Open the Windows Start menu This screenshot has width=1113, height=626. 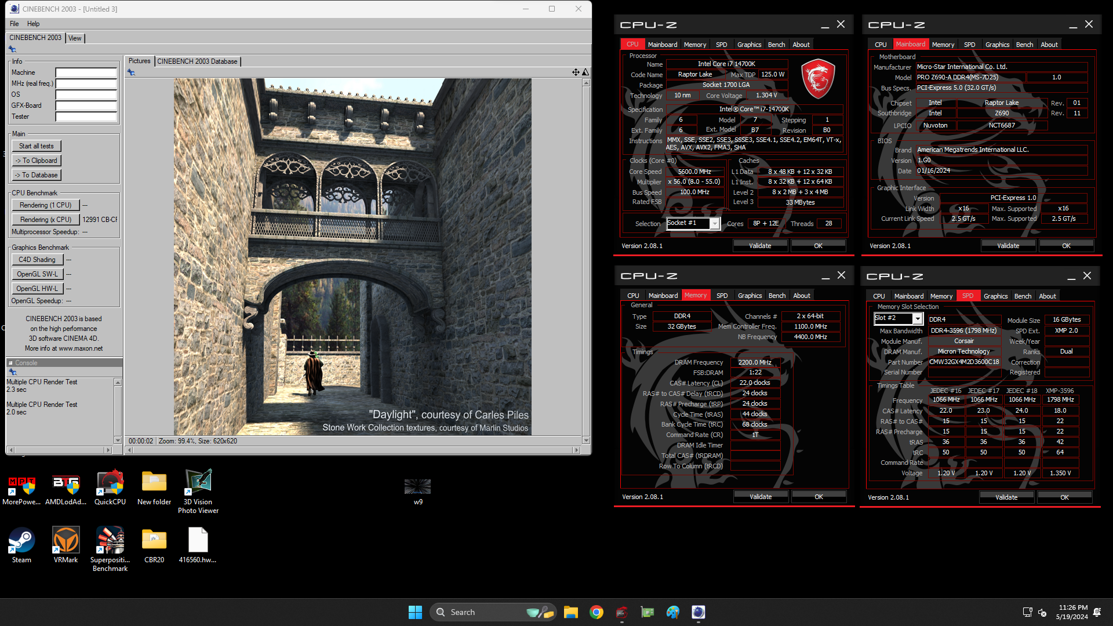pyautogui.click(x=415, y=612)
